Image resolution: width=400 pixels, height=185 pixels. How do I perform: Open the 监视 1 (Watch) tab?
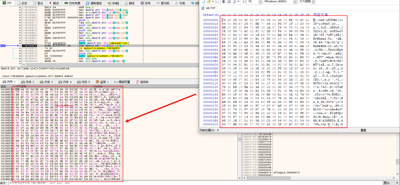coord(102,82)
